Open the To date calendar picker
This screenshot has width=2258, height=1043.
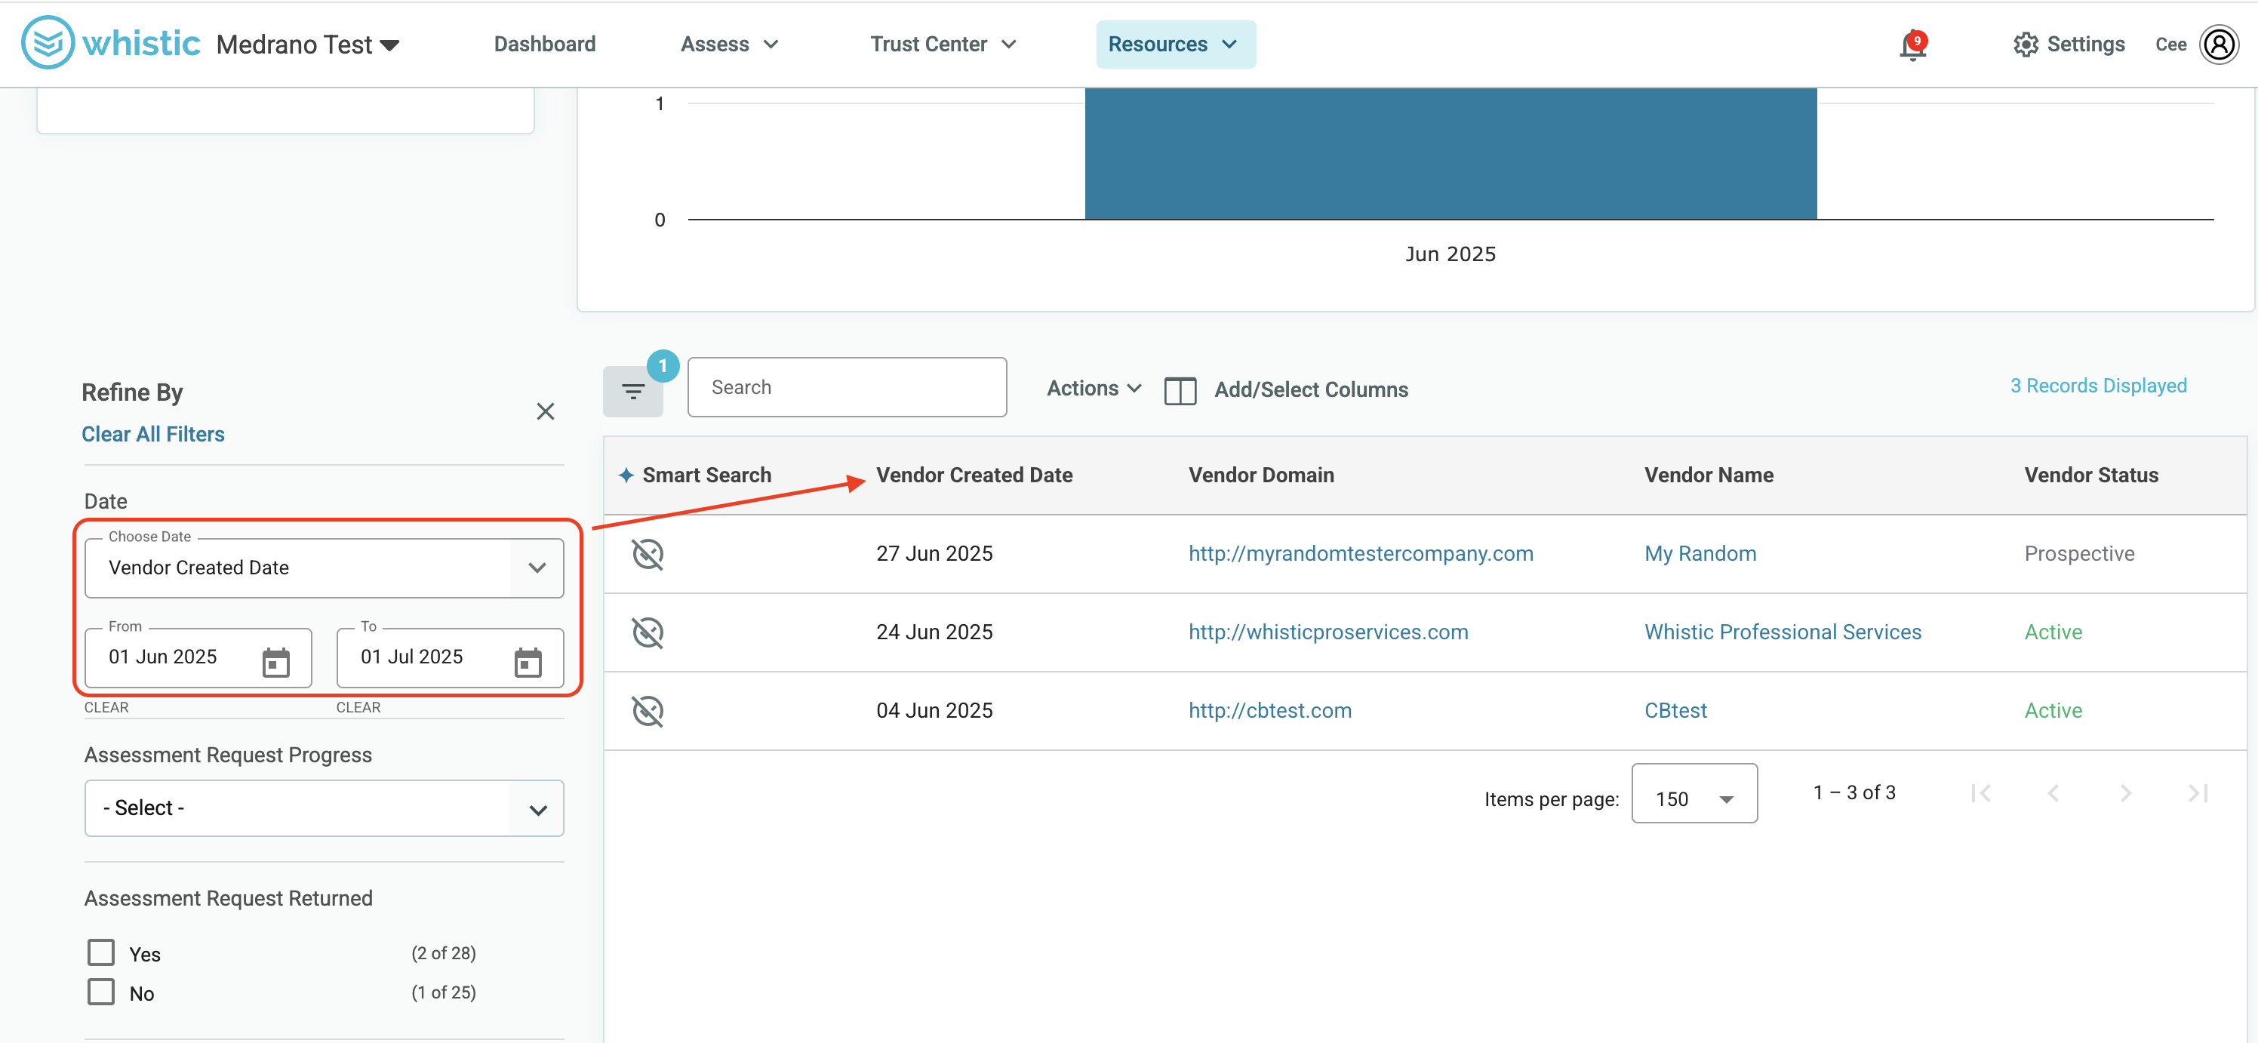click(528, 662)
